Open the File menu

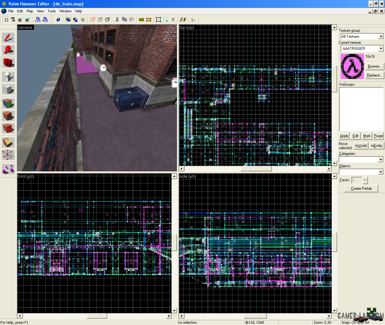click(11, 11)
